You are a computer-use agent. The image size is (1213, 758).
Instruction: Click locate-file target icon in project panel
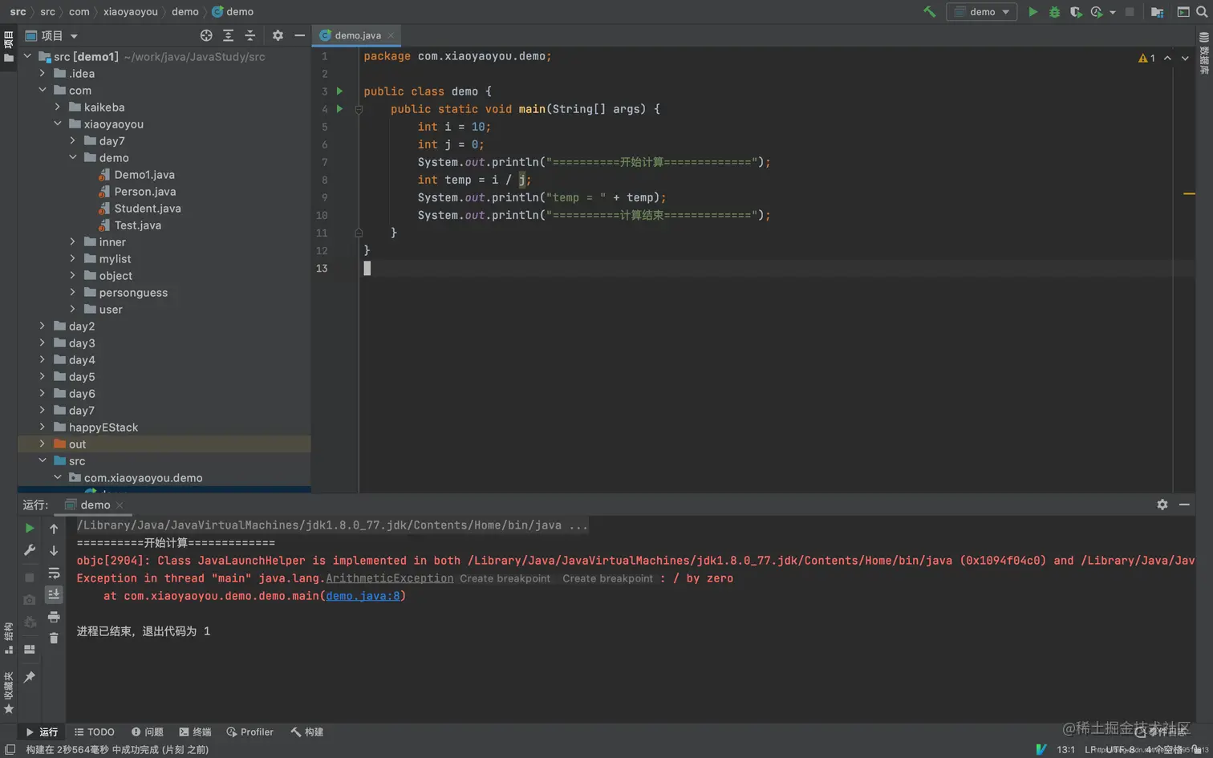[x=206, y=35]
